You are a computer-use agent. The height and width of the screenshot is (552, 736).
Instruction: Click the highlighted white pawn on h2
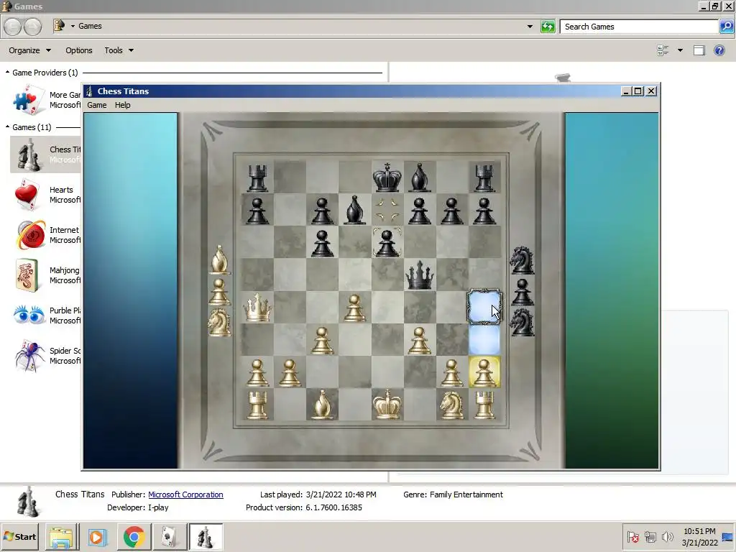tap(484, 372)
